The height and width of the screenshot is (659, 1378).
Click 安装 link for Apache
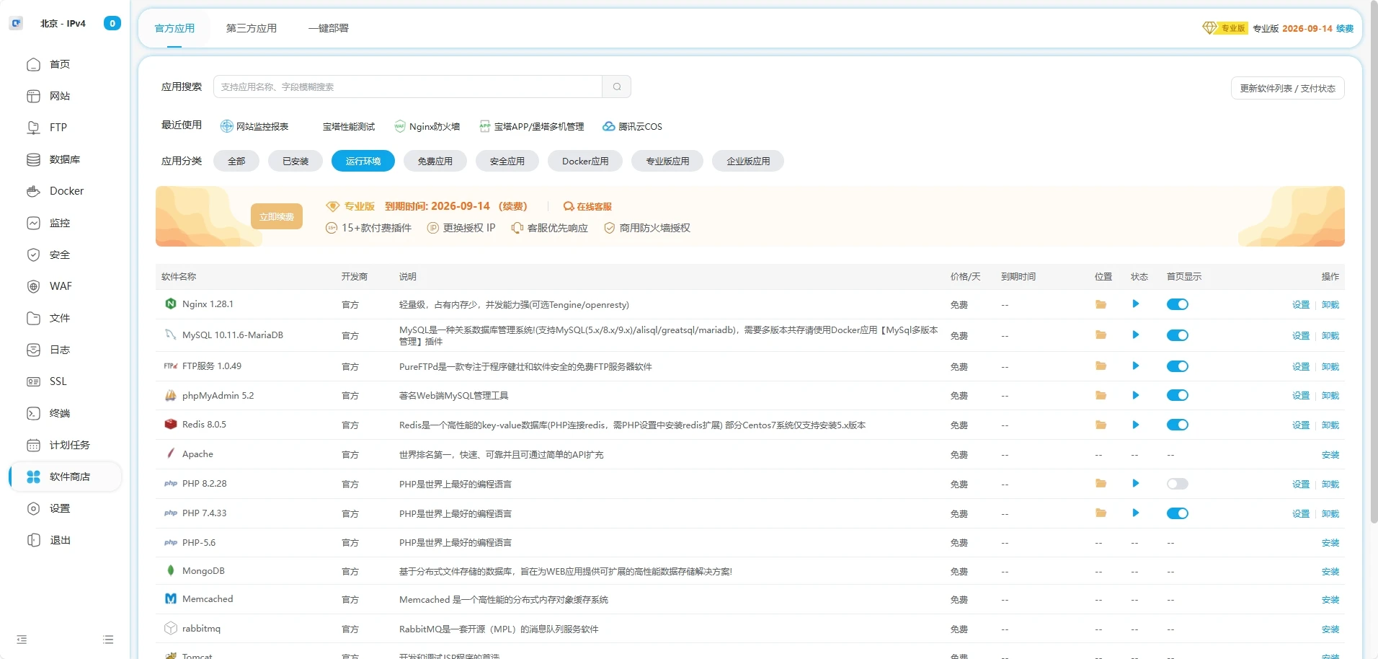pyautogui.click(x=1330, y=454)
